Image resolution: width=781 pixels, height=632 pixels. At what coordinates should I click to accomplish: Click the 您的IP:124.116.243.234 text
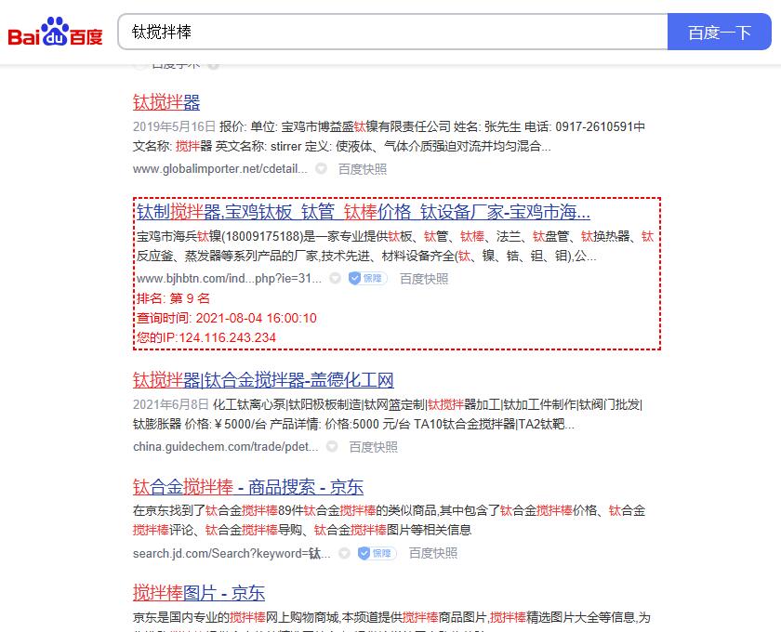(206, 337)
